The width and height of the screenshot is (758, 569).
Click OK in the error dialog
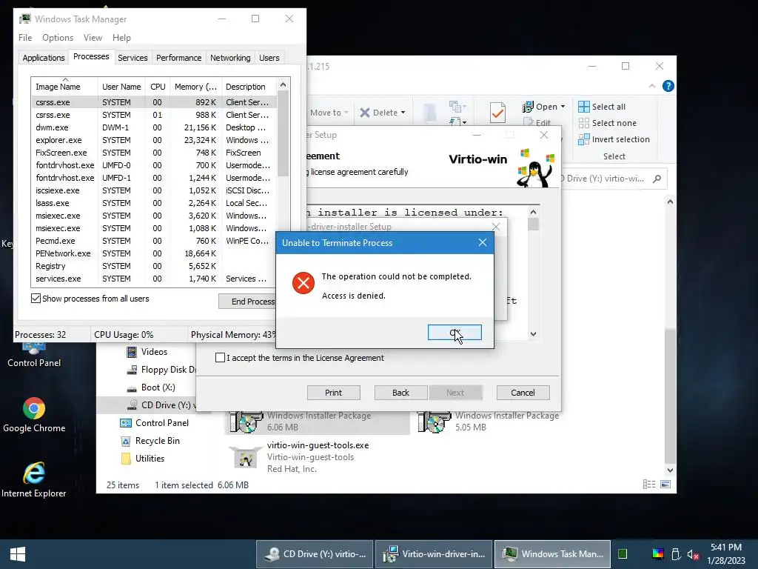pyautogui.click(x=455, y=333)
